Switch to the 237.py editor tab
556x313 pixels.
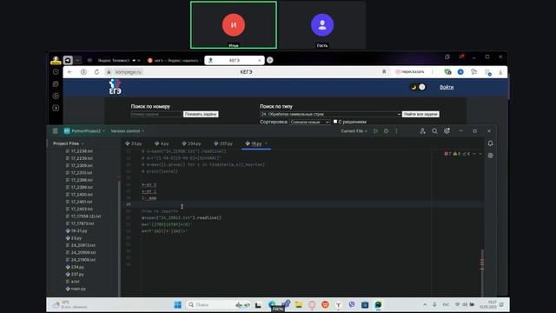click(x=223, y=143)
